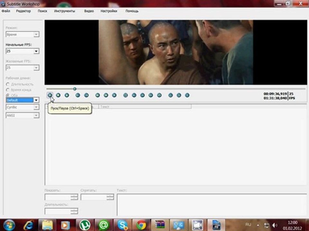Expand the Желаемые FPS dropdown
Screen dimensions: 309x231
click(36, 68)
